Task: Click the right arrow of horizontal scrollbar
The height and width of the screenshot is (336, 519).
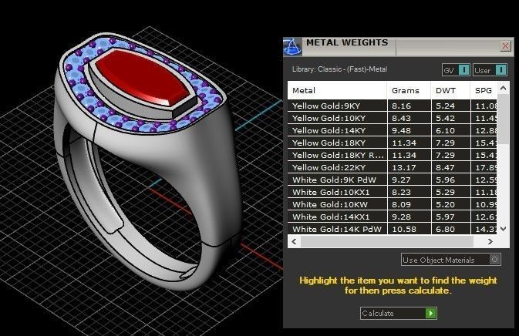Action: (490, 242)
